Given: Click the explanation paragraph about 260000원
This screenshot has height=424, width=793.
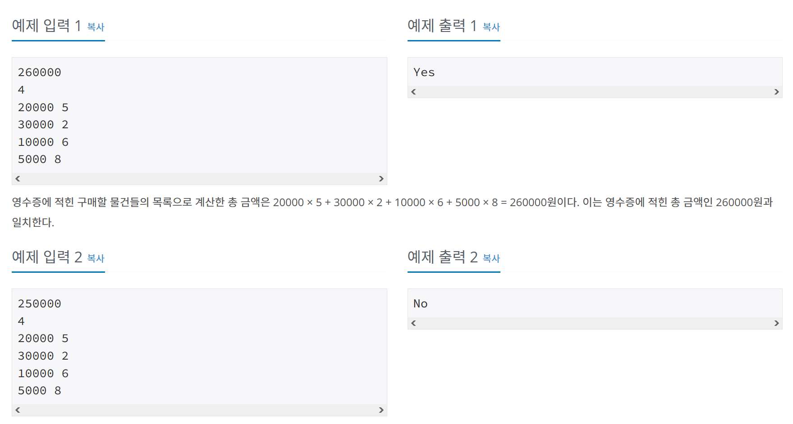Looking at the screenshot, I should pyautogui.click(x=392, y=212).
